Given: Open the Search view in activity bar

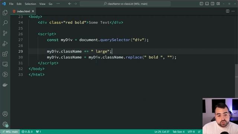Looking at the screenshot, I should click(x=5, y=23).
